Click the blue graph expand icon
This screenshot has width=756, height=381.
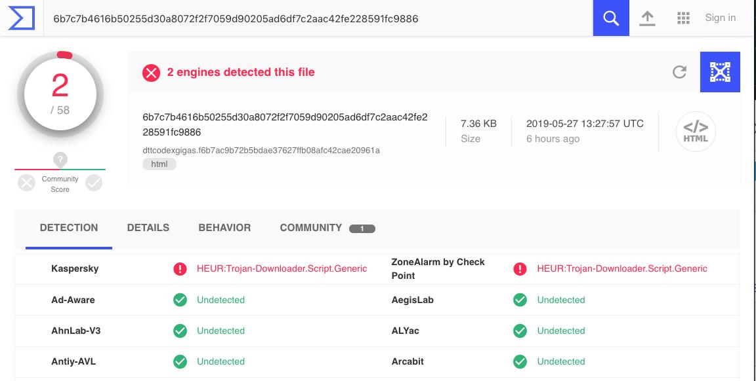[720, 72]
